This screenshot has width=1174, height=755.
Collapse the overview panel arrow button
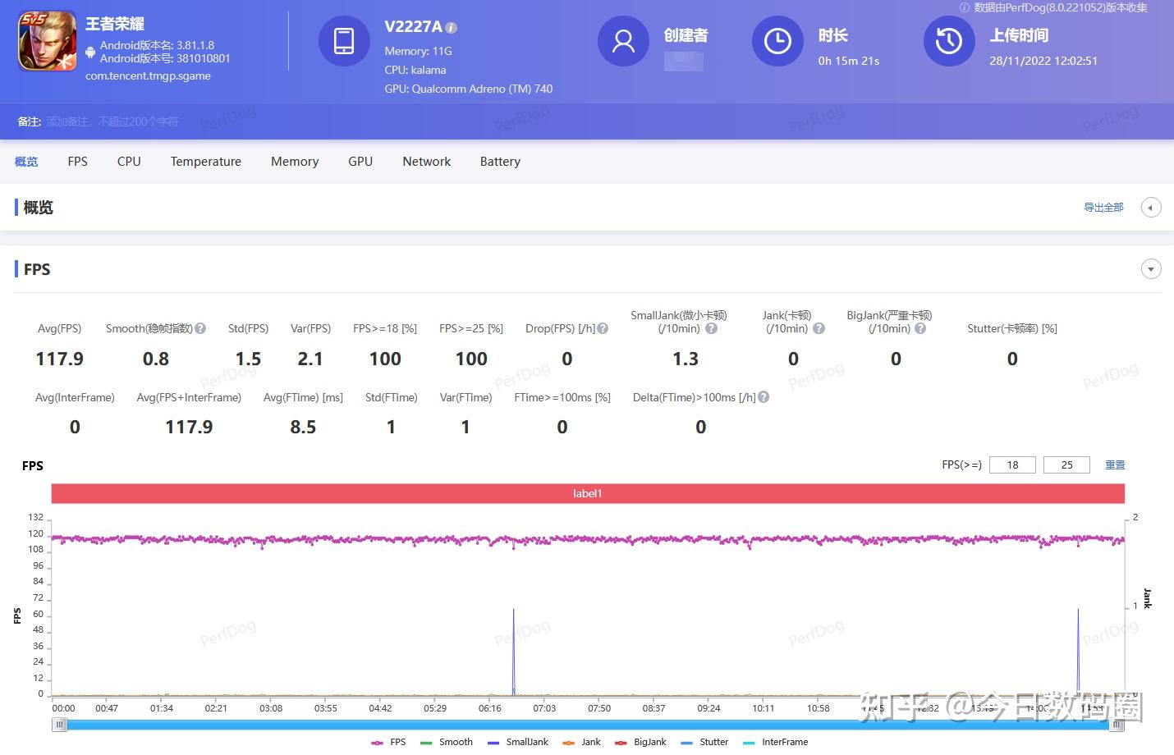[x=1151, y=208]
